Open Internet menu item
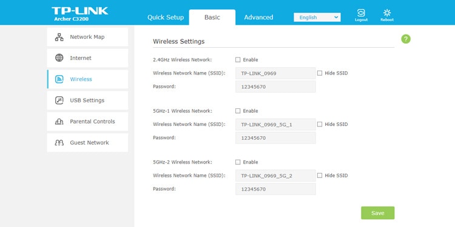Image resolution: width=455 pixels, height=227 pixels. click(x=87, y=58)
